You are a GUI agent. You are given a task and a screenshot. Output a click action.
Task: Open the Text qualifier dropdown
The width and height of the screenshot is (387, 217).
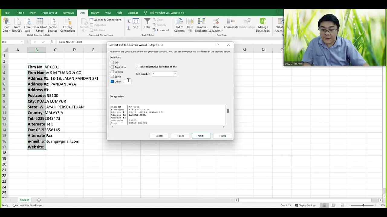click(174, 74)
